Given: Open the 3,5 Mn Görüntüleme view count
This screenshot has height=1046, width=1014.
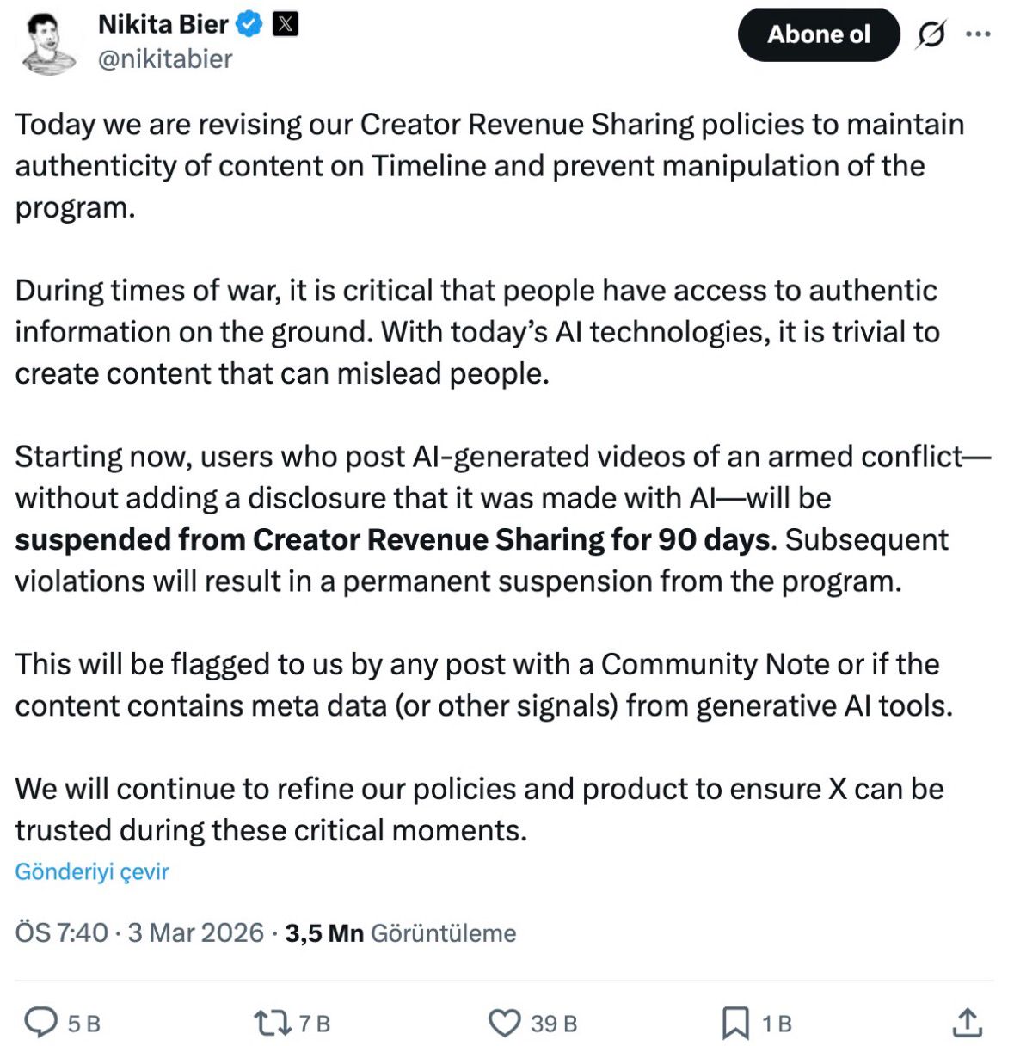Looking at the screenshot, I should click(x=401, y=932).
